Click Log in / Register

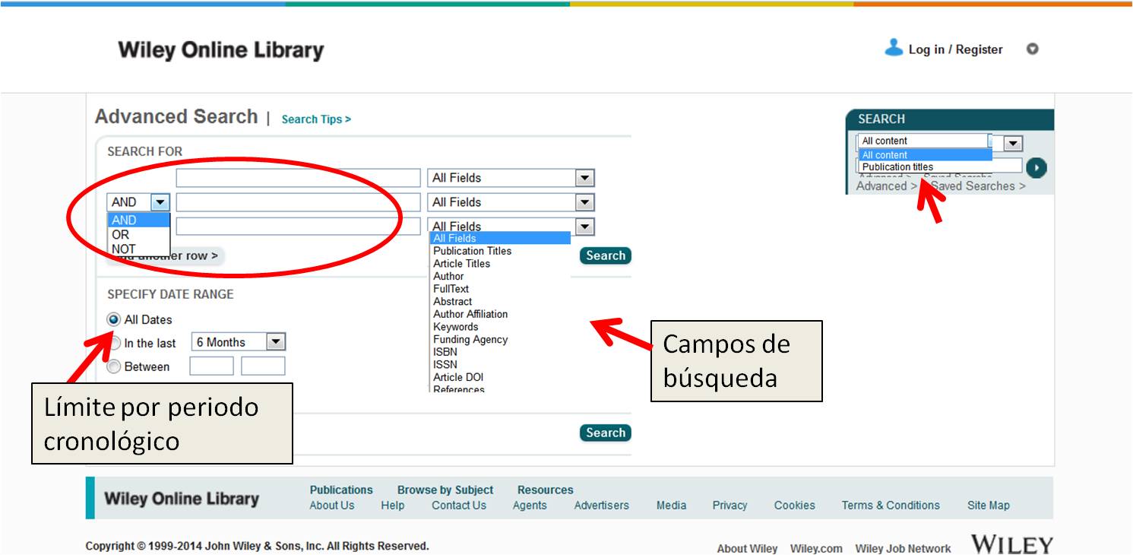pos(955,49)
